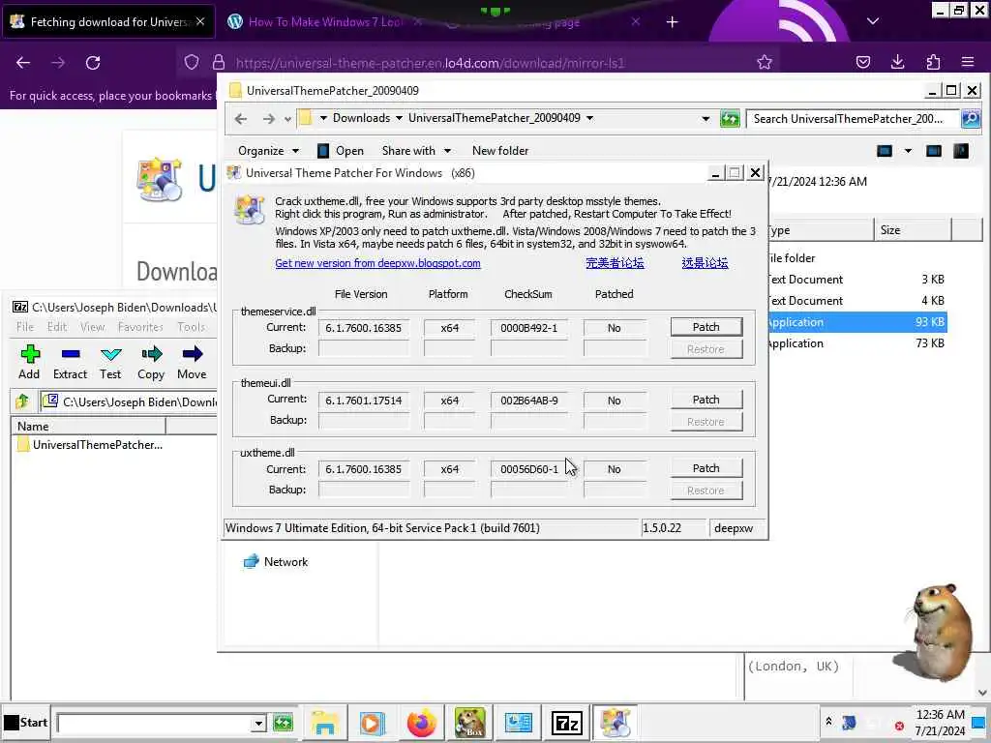Open recent locations dropdown arrow

coord(287,119)
